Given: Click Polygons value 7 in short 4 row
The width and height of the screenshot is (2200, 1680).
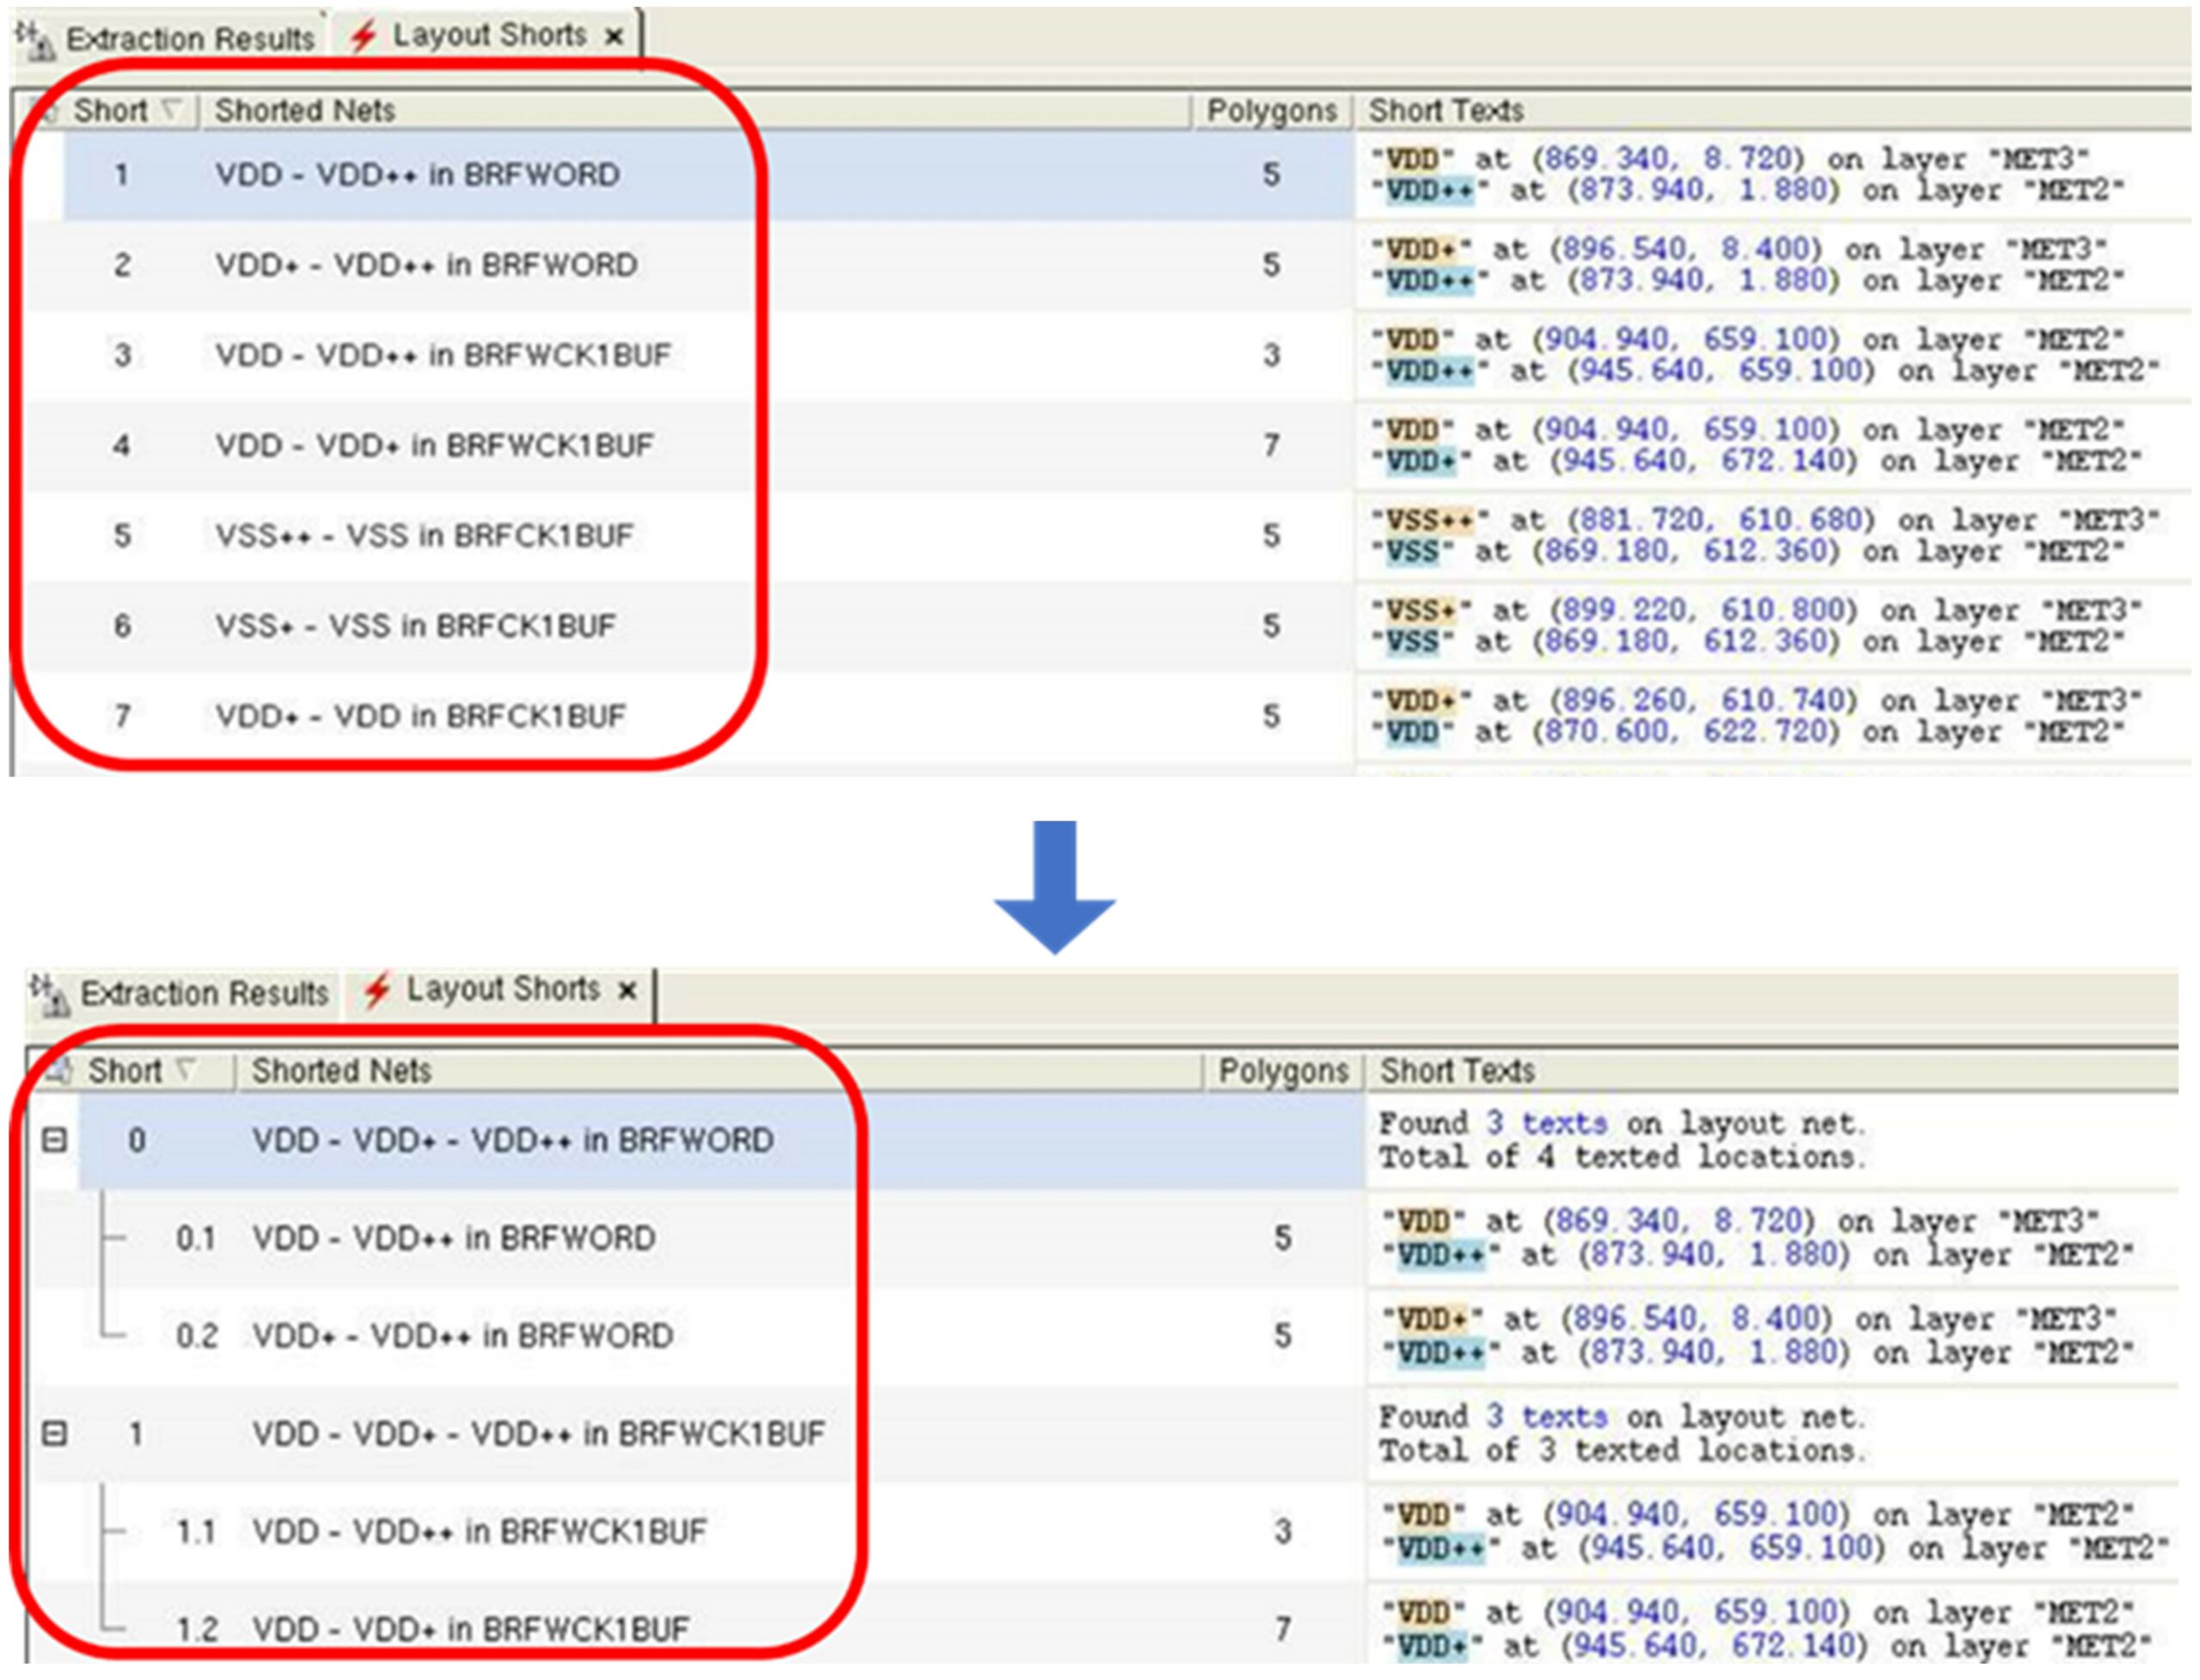Looking at the screenshot, I should point(1271,445).
